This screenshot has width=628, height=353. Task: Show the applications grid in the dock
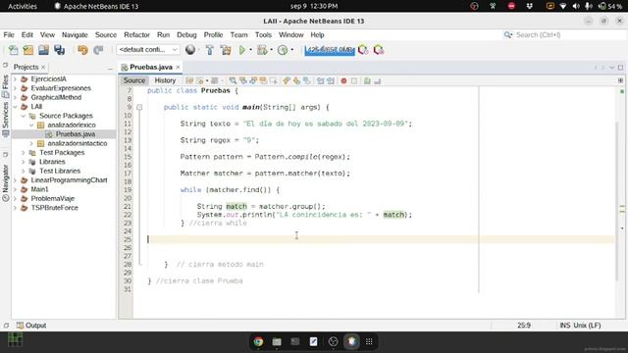(369, 341)
